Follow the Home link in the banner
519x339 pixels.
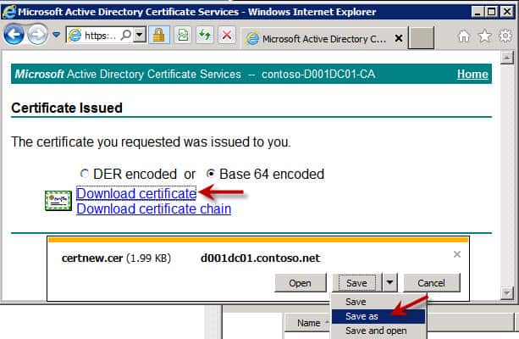coord(472,74)
